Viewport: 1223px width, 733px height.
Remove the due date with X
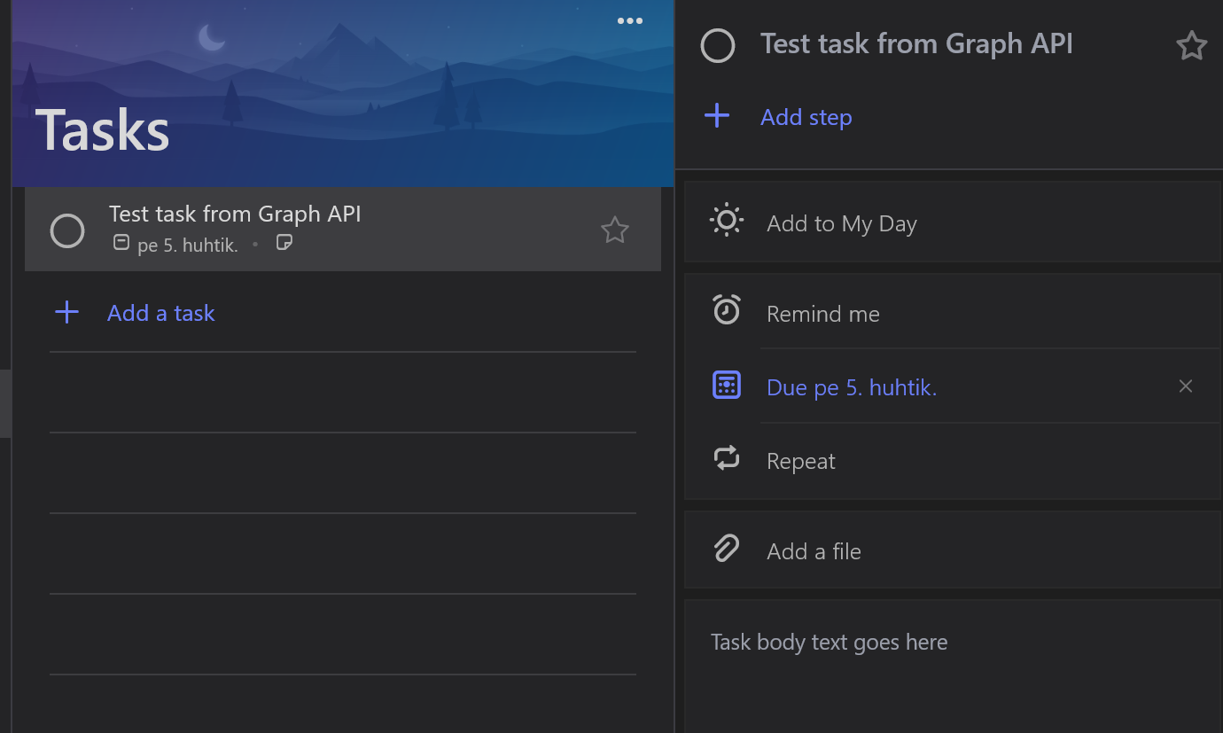(1185, 386)
